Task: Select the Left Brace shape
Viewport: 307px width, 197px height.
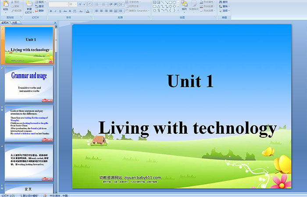Action: point(170,10)
